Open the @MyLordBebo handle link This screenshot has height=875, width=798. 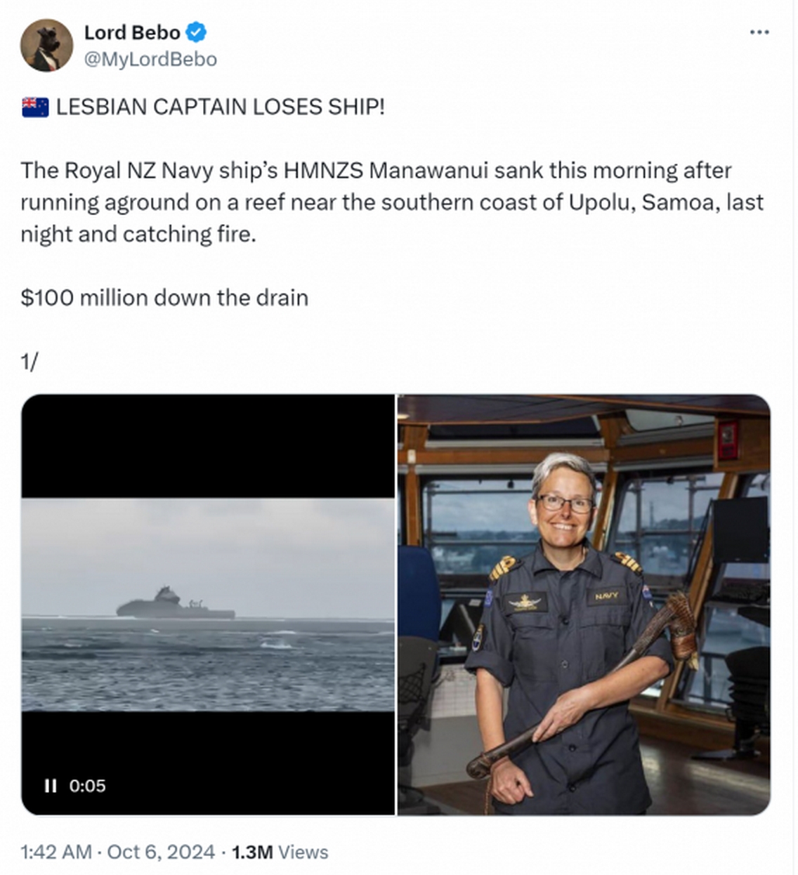click(x=150, y=59)
